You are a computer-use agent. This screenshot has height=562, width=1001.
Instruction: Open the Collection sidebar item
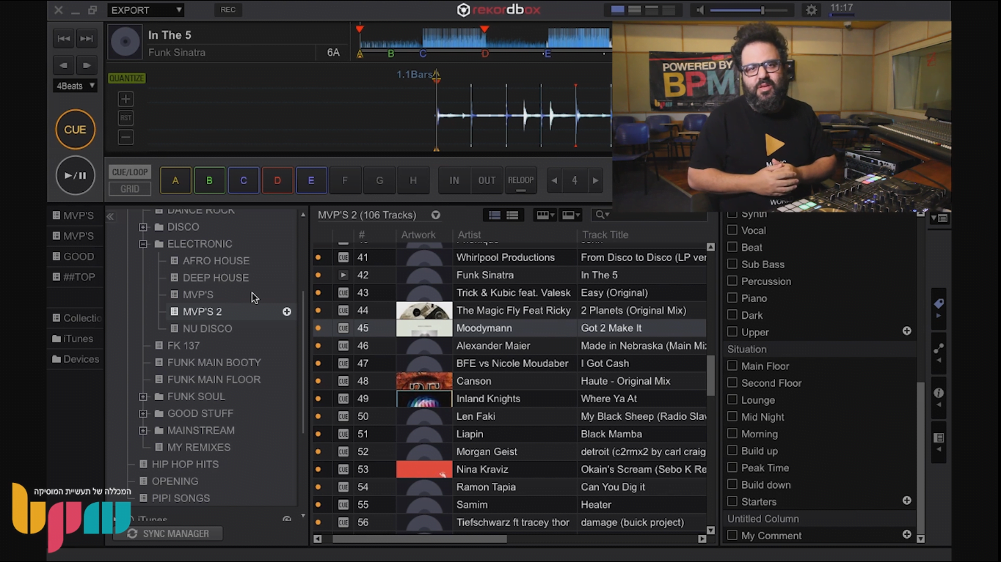coord(76,318)
